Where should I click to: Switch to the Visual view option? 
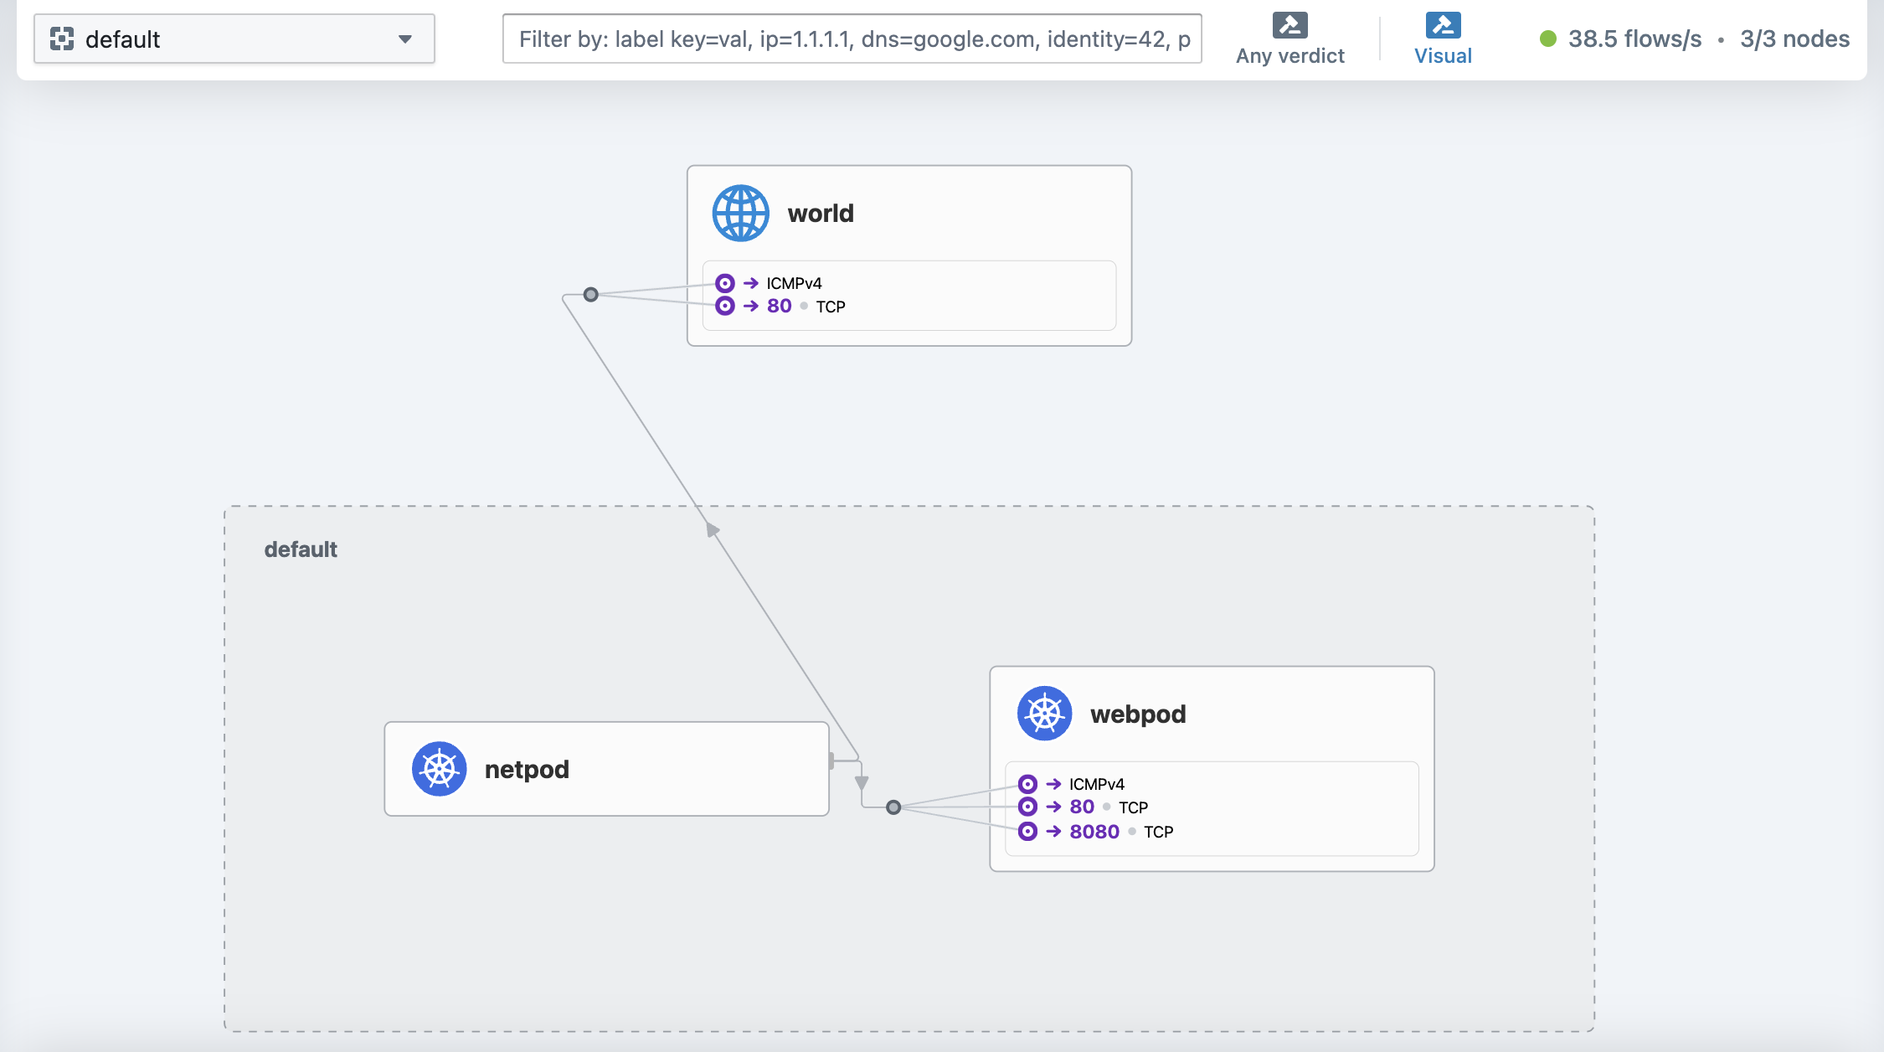coord(1443,55)
